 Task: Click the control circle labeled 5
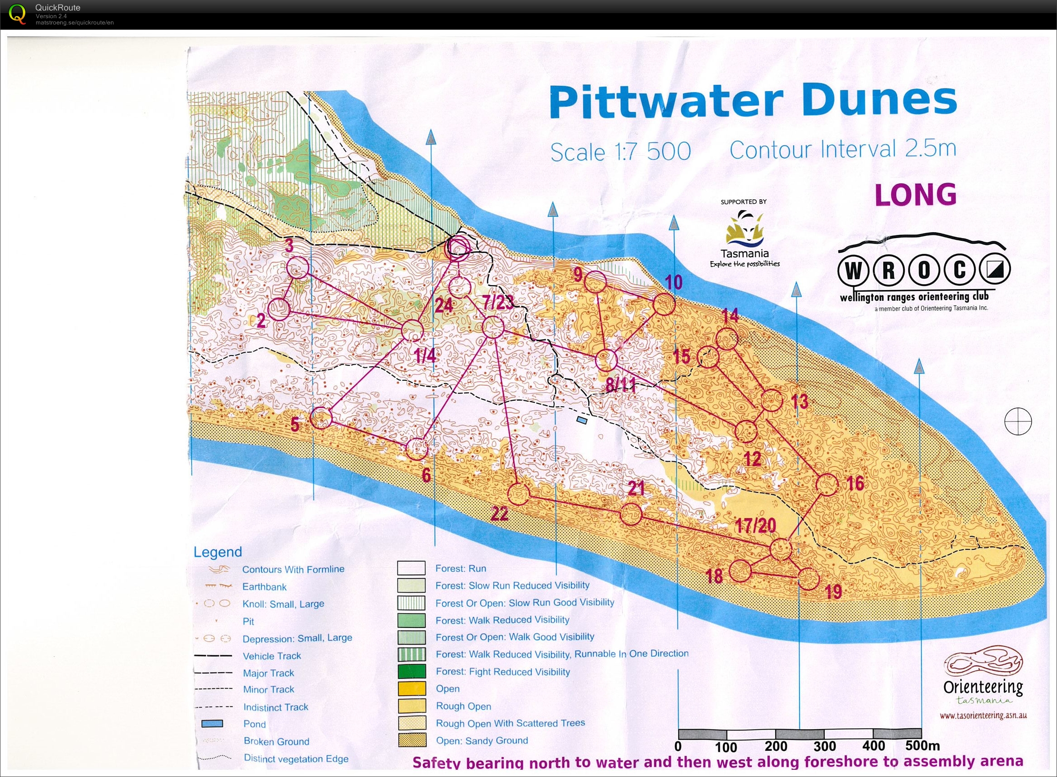tap(322, 418)
